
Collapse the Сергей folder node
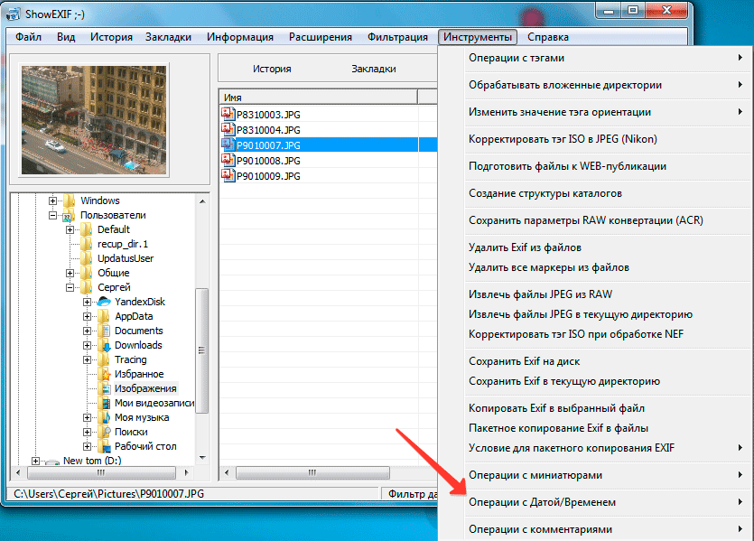point(70,287)
